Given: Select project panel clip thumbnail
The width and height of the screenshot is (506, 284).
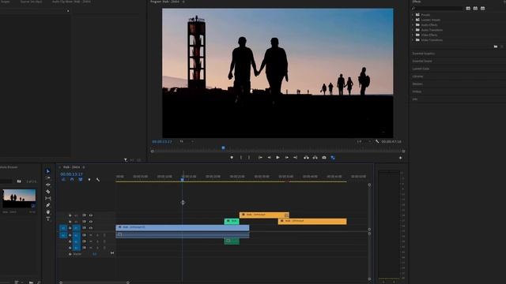Looking at the screenshot, I should point(19,198).
